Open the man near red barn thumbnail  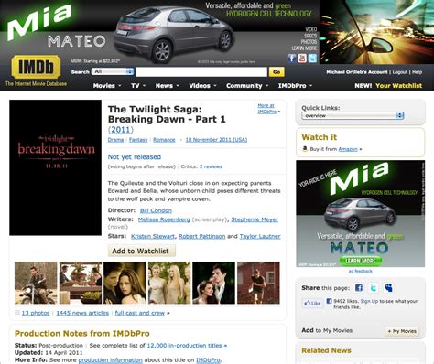coord(258,283)
